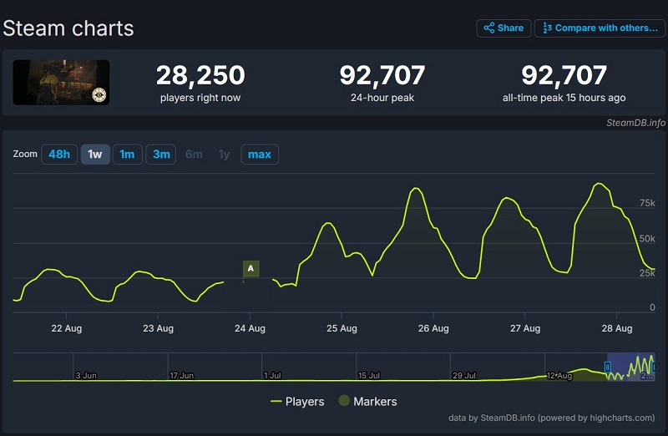This screenshot has width=668, height=436.
Task: Open Compare with others
Action: click(x=606, y=28)
